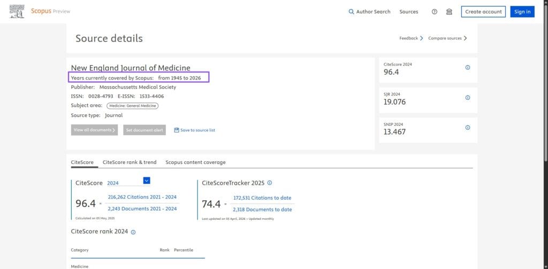Open 2,318 Documents to date link
The image size is (548, 269).
point(262,210)
